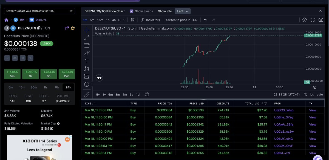Select the 15m chart interval
The height and width of the screenshot is (160, 329).
tap(100, 20)
